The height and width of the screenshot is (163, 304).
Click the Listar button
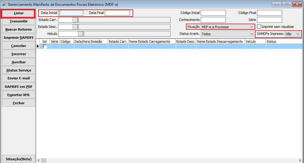point(18,13)
